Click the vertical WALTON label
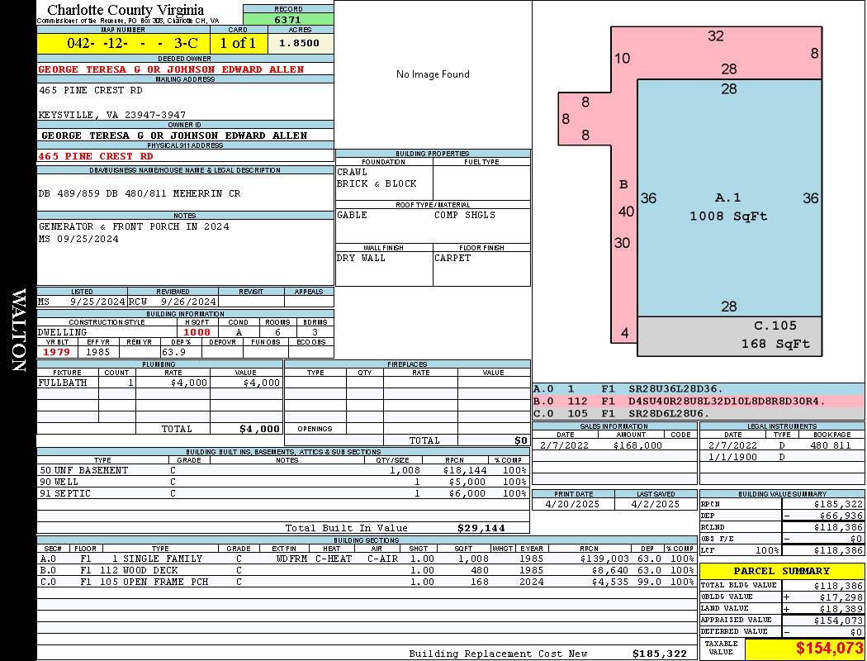This screenshot has height=661, width=867. pos(18,330)
